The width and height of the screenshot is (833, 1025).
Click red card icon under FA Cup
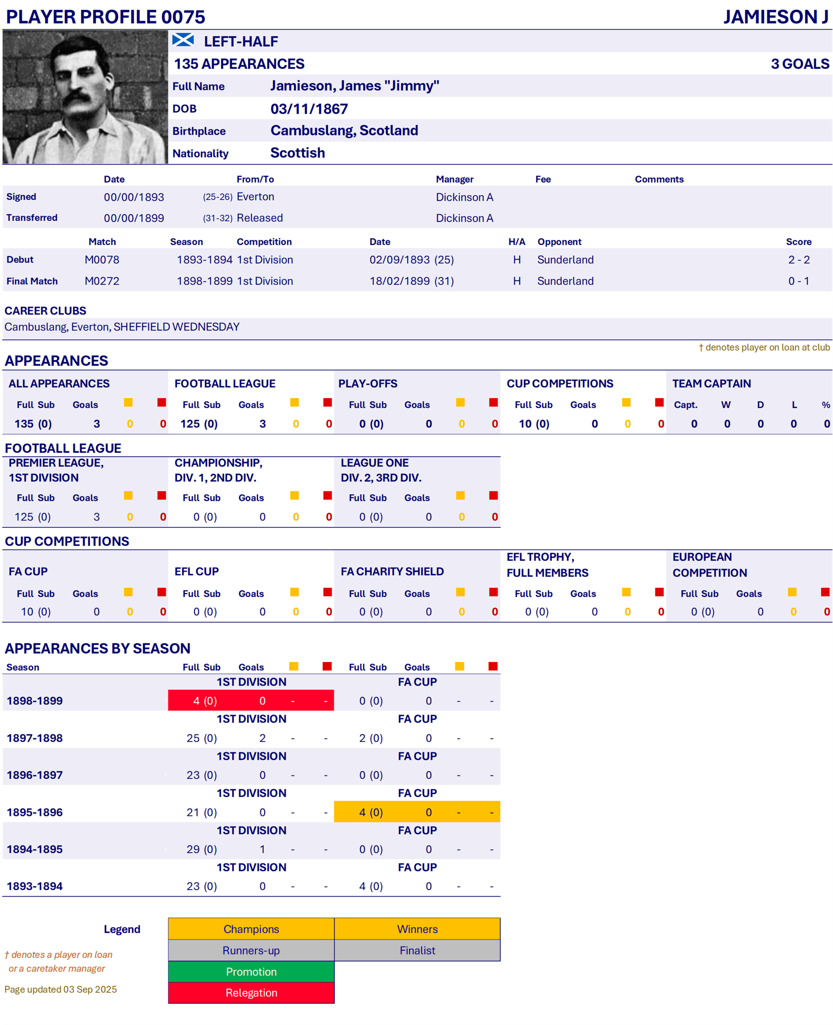tap(162, 592)
